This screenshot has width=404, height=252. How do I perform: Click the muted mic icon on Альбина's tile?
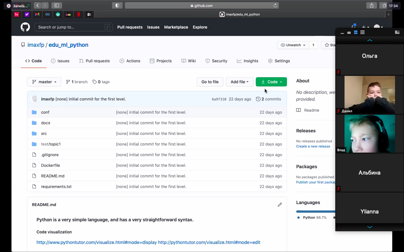coord(338,189)
